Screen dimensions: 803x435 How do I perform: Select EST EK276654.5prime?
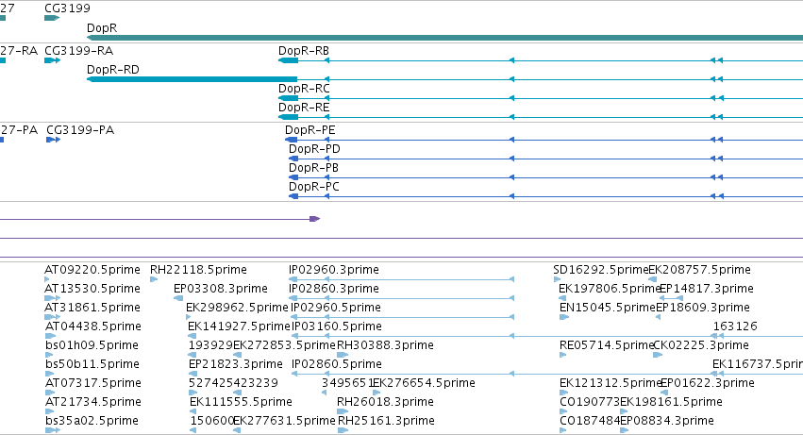(424, 383)
